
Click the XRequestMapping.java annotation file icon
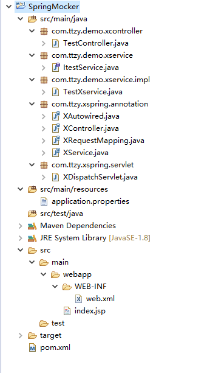coord(56,141)
